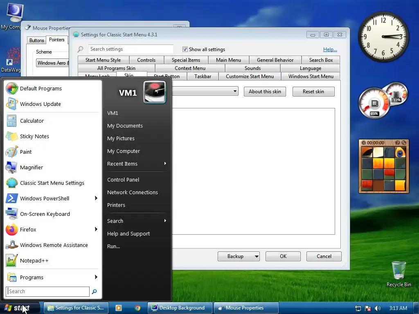
Task: Click the Reset skin button
Action: coord(313,92)
